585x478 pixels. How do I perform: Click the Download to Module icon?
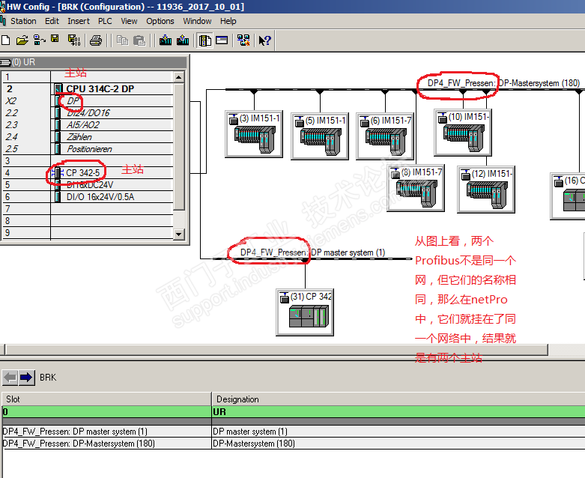tap(166, 40)
